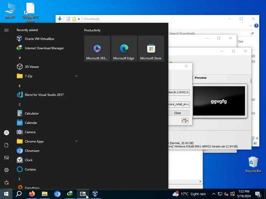266x199 pixels.
Task: Click the hand-arrow icon below Close
Action: pos(185,120)
